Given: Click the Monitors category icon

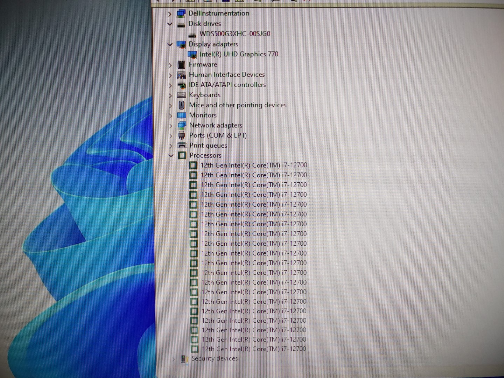Looking at the screenshot, I should click(x=182, y=115).
